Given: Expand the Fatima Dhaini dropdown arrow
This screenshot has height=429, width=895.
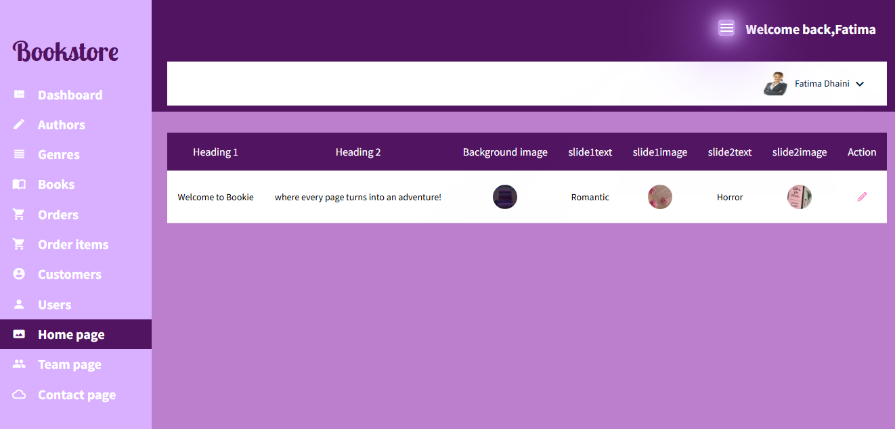Looking at the screenshot, I should click(860, 84).
